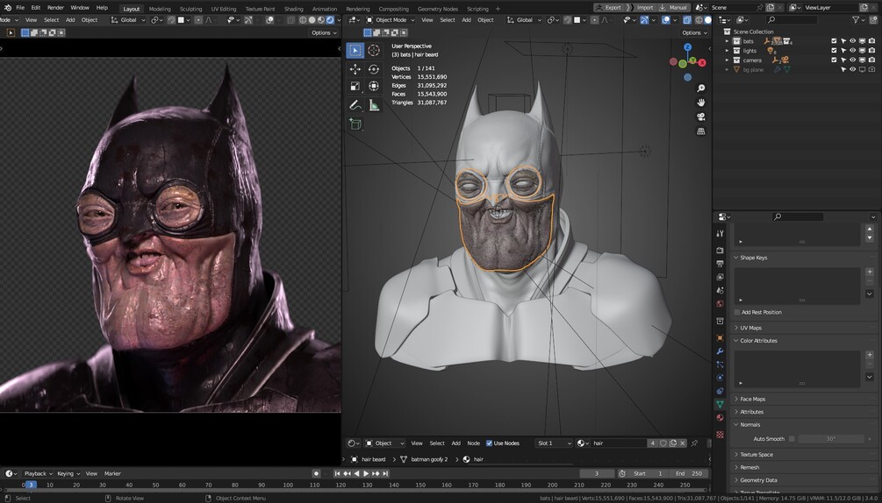Open the Object Mode dropdown

click(x=390, y=20)
